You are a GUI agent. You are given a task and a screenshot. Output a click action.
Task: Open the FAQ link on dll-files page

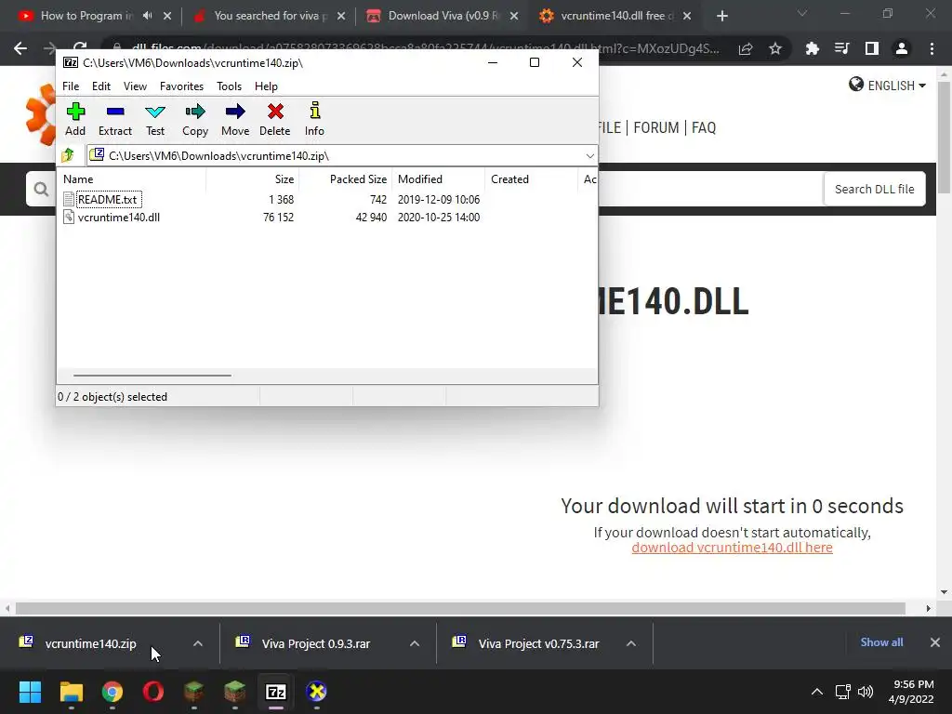coord(704,127)
